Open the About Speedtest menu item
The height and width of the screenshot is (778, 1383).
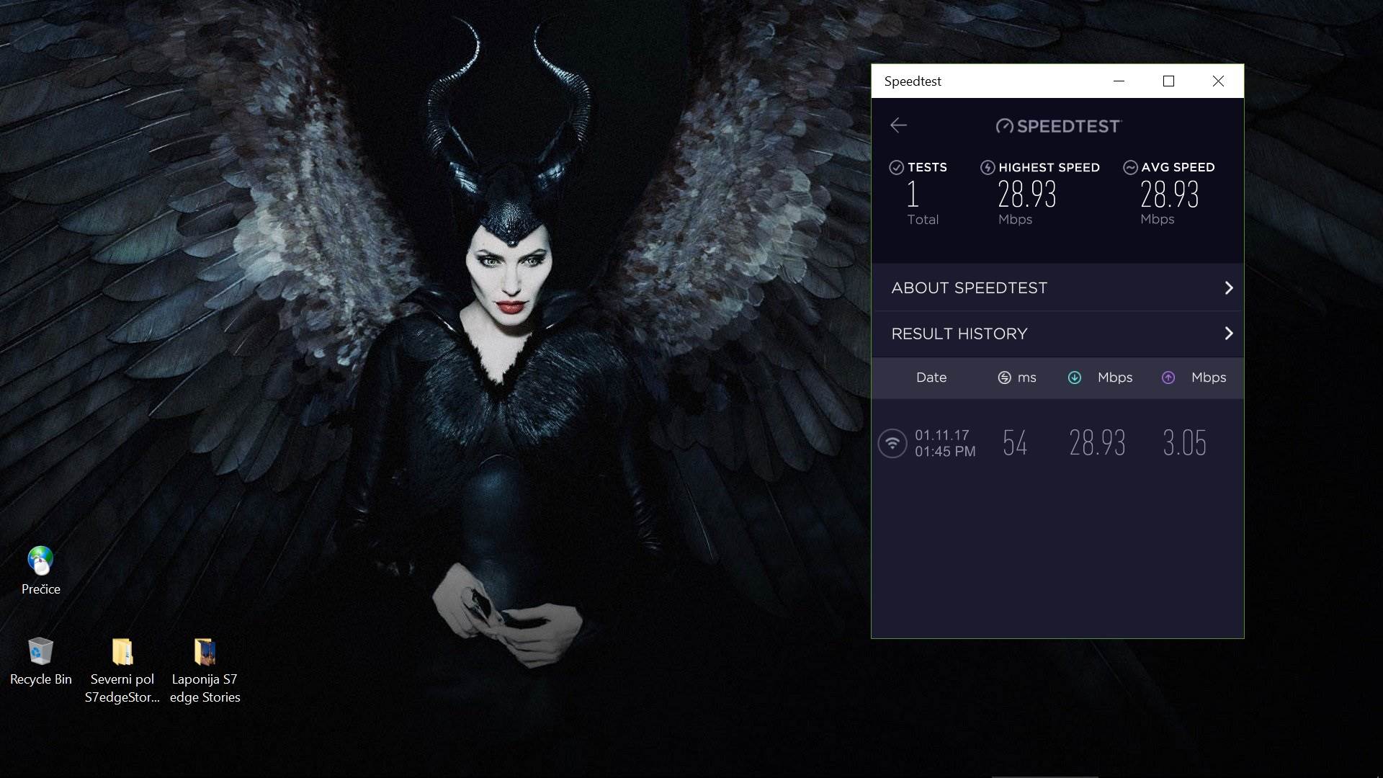(970, 288)
